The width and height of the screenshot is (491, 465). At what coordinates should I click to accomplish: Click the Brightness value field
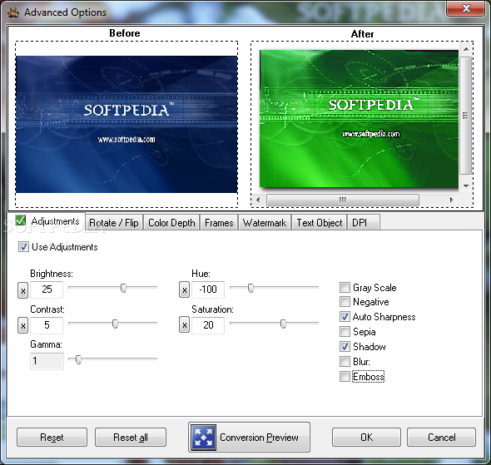(47, 289)
